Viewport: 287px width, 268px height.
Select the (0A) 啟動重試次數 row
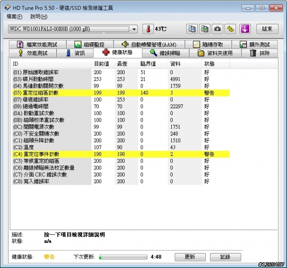point(121,113)
